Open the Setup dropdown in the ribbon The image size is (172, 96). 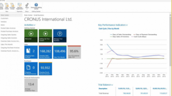coord(27,6)
